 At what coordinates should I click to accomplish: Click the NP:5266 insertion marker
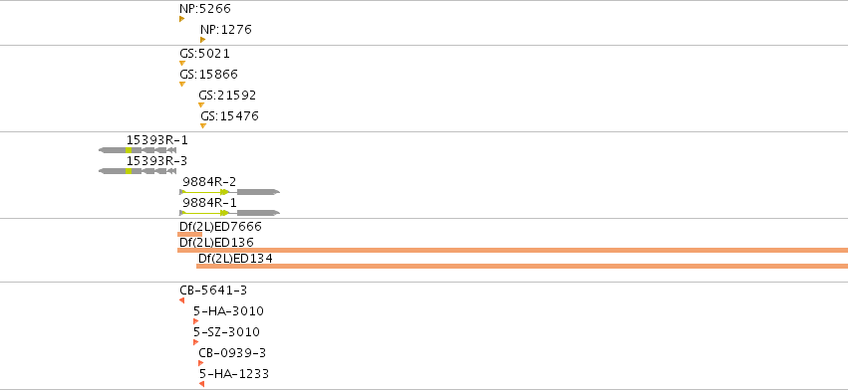point(181,19)
